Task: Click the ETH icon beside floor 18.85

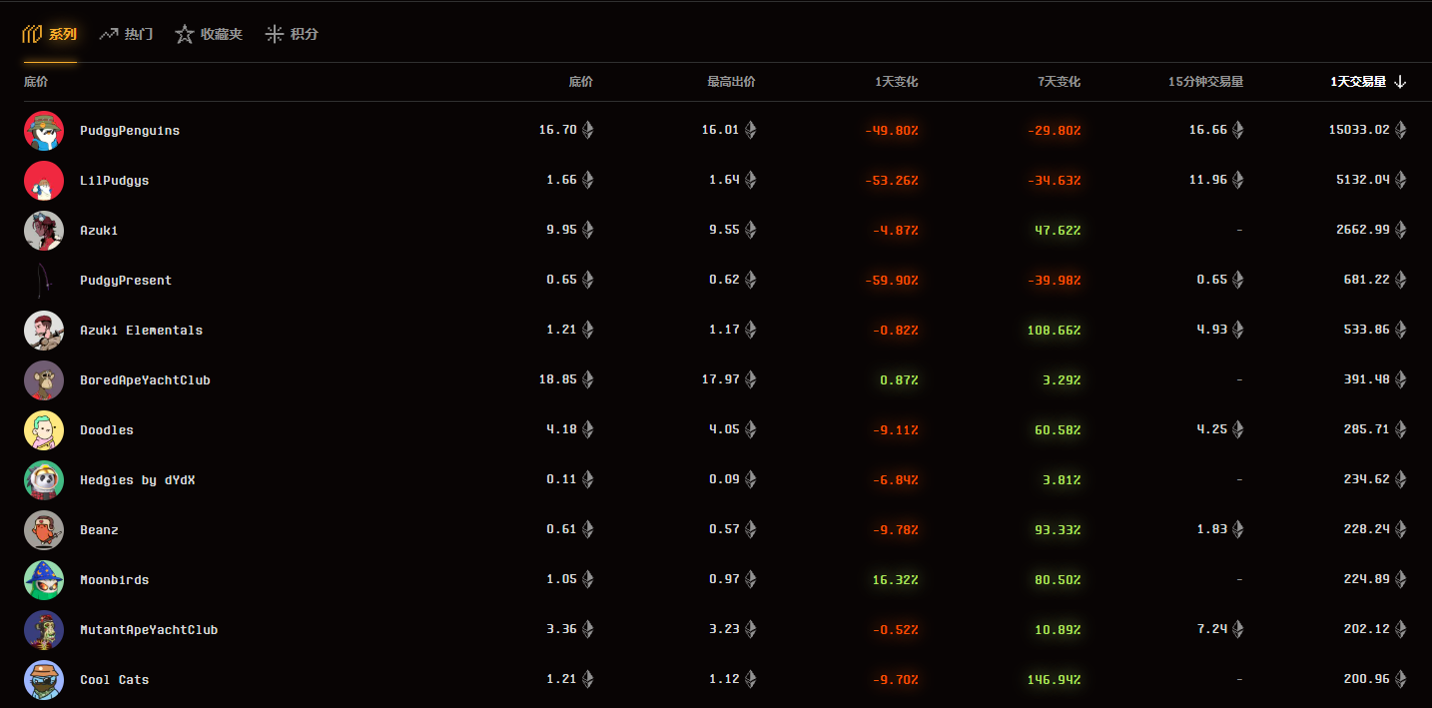Action: (x=587, y=379)
